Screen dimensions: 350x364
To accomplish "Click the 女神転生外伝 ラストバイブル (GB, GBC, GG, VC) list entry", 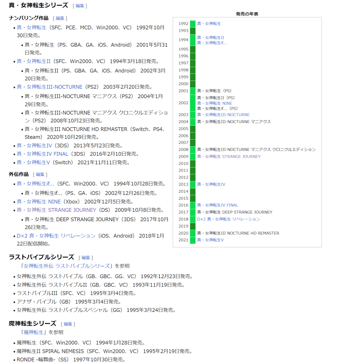I will click(x=105, y=276).
